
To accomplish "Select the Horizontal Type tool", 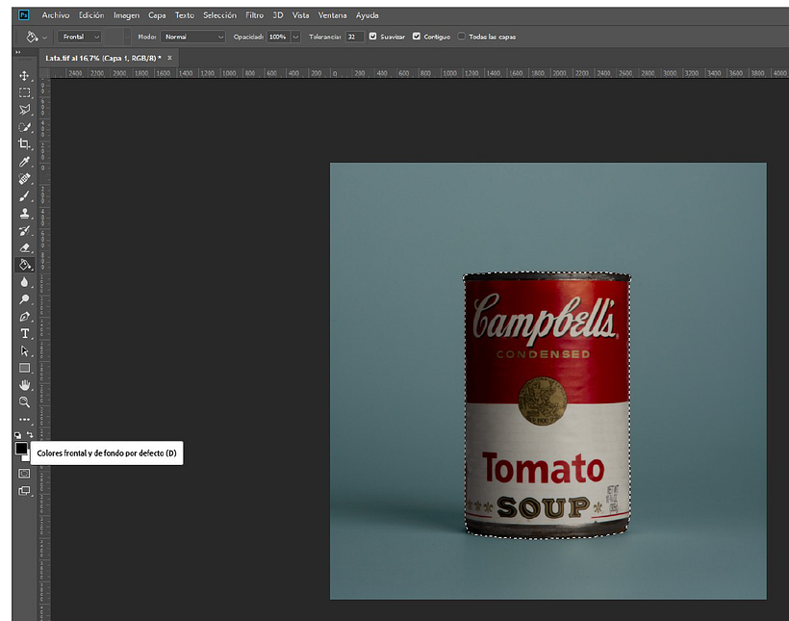I will click(x=24, y=333).
